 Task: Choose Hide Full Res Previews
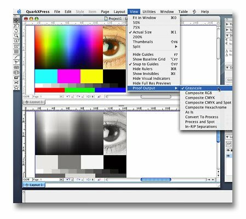click(154, 83)
